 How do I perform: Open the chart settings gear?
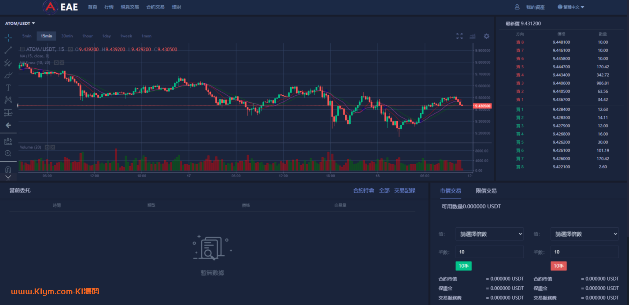(486, 36)
